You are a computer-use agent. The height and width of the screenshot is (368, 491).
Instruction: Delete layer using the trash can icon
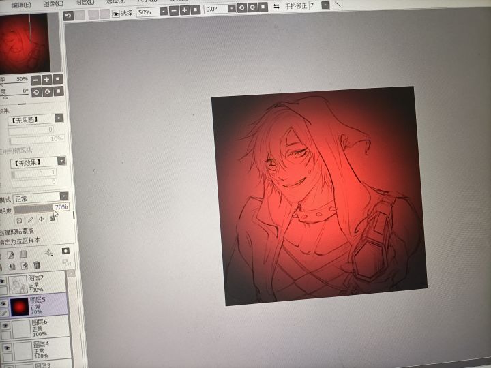[x=37, y=265]
